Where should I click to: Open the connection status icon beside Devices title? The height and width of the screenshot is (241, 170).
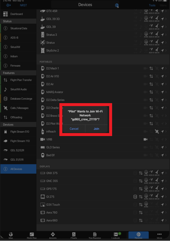[117, 6]
